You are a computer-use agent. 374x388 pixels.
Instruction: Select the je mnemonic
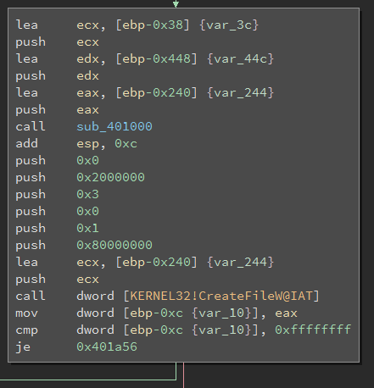(x=23, y=347)
